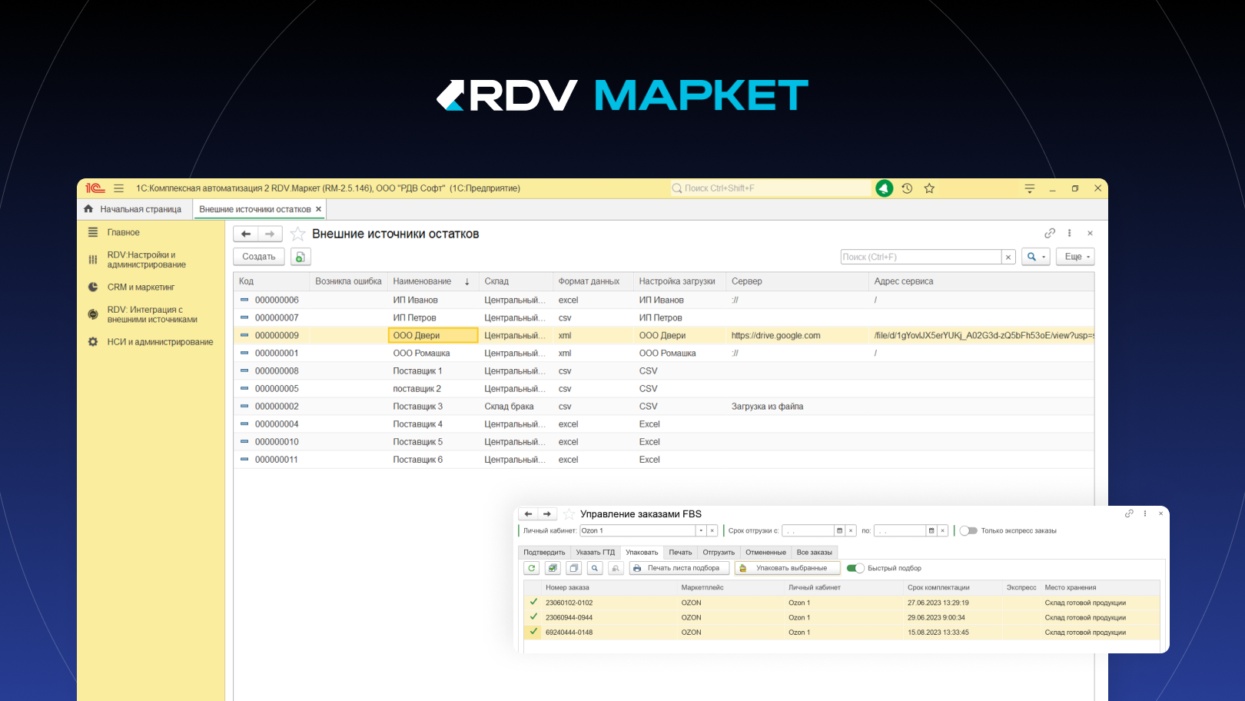Open notifications via the green bell icon
This screenshot has height=701, width=1245.
point(884,188)
